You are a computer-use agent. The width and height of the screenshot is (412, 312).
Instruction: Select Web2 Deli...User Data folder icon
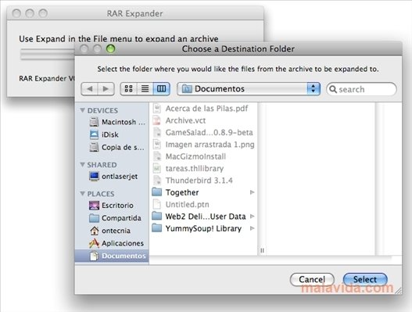(x=157, y=216)
